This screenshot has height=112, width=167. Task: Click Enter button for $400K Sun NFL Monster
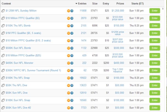(x=155, y=63)
